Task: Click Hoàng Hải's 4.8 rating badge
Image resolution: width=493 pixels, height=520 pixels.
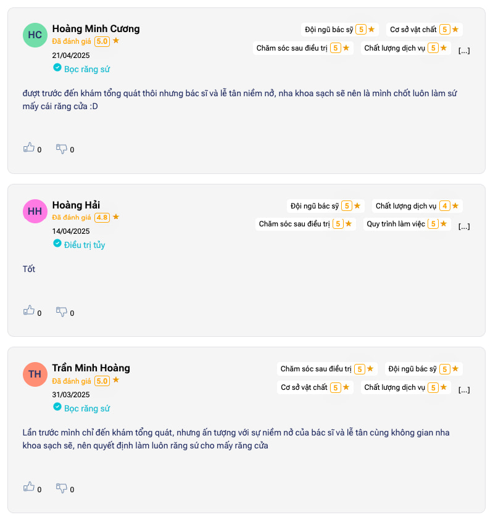Action: point(102,217)
